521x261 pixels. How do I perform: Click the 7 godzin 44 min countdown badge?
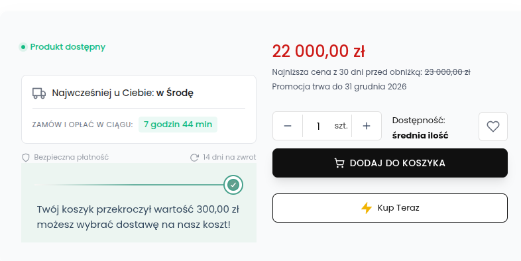click(x=178, y=125)
